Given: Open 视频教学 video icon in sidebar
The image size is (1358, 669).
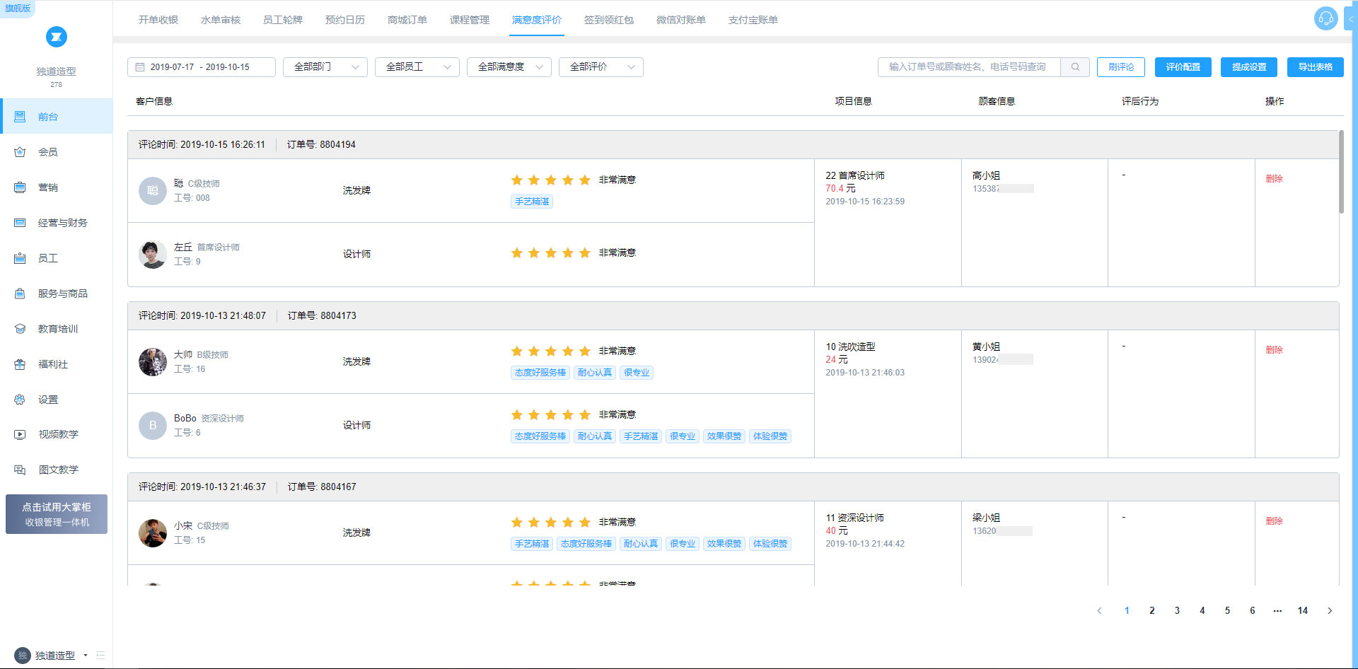Looking at the screenshot, I should 20,434.
